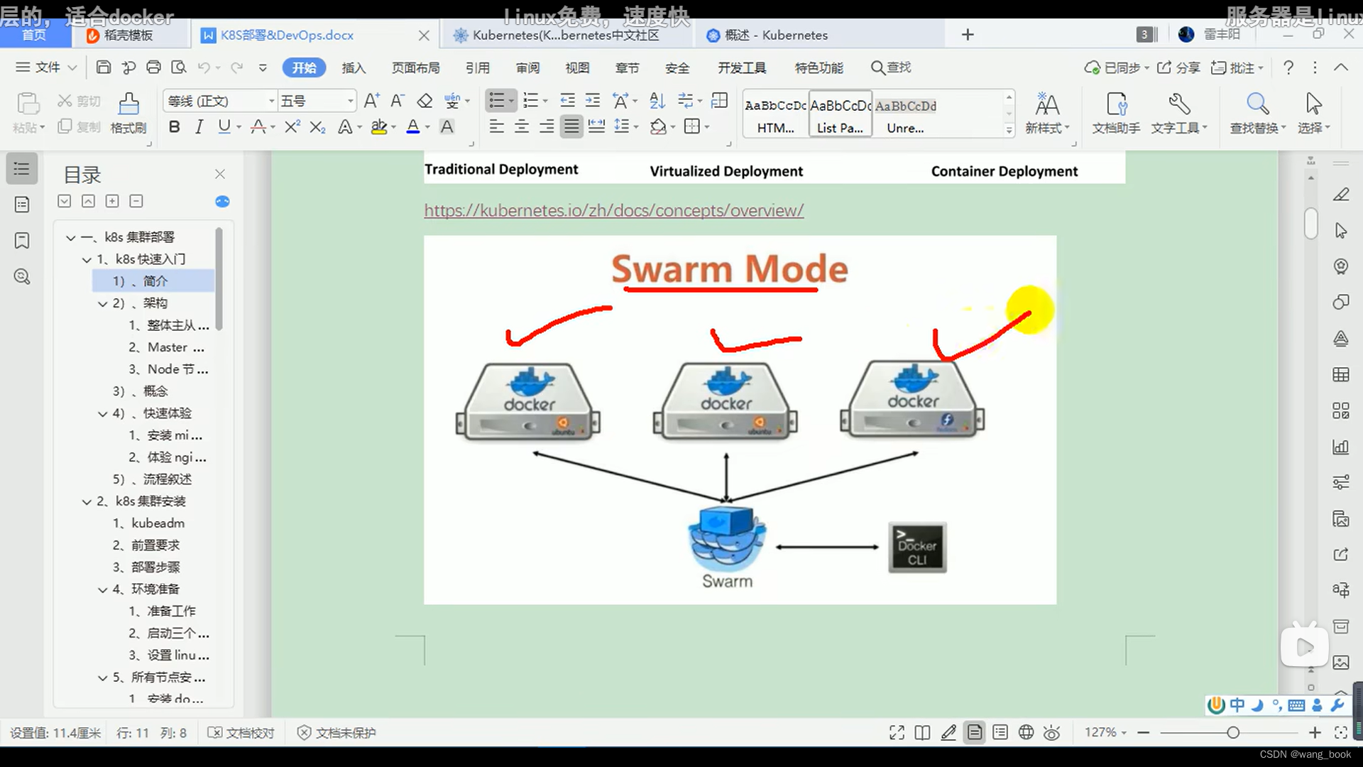Click the text highlight color swatch
The image size is (1363, 767).
379,127
